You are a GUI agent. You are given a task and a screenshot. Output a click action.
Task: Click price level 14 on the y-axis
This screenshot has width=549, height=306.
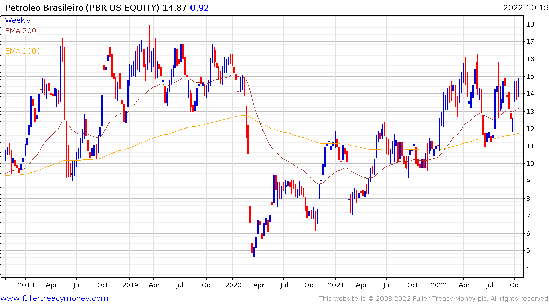tap(530, 94)
